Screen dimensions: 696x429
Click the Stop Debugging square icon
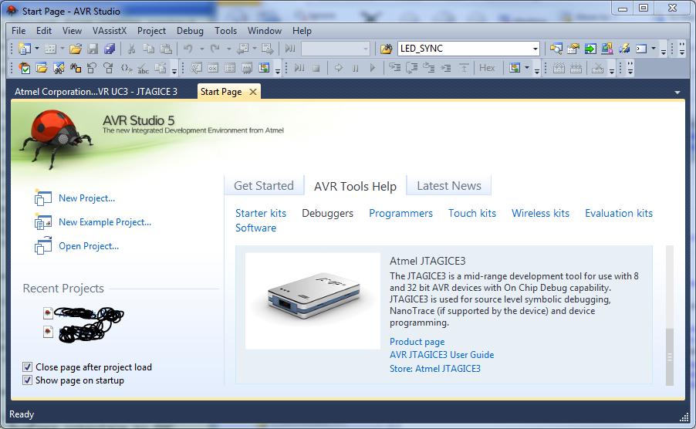click(x=316, y=68)
